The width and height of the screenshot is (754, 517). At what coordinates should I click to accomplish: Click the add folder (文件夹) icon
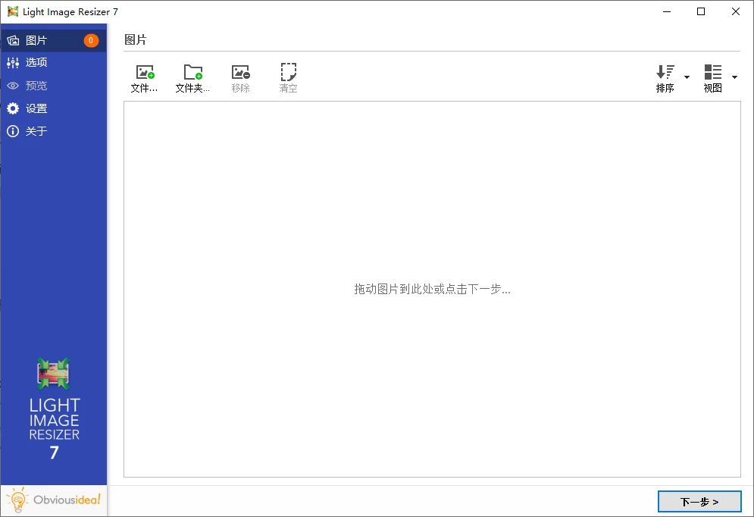192,73
